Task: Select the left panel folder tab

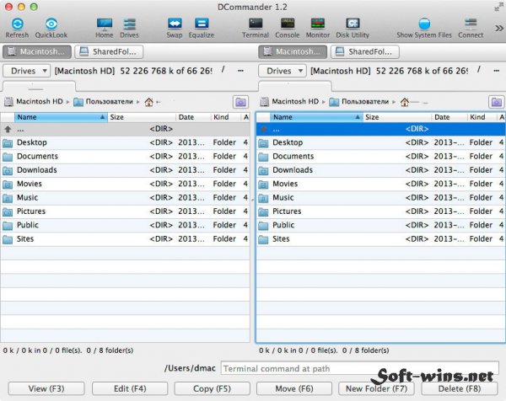Action: 39,87
